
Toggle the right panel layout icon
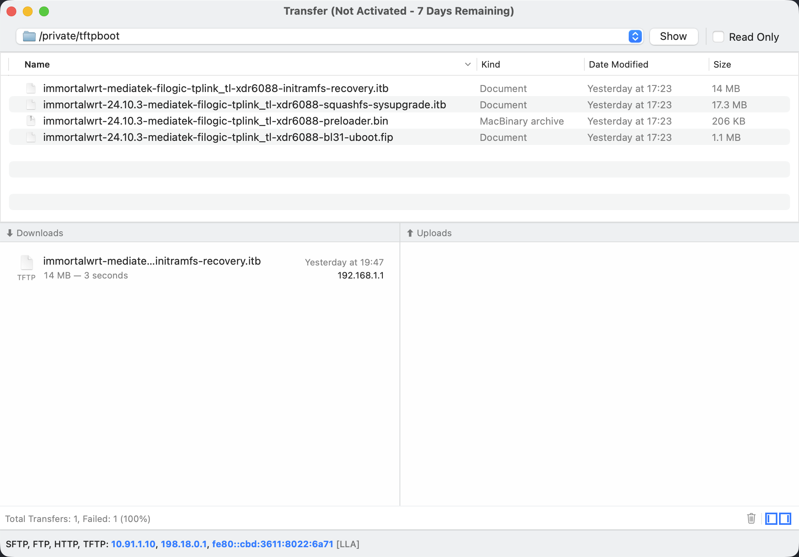[x=785, y=518]
